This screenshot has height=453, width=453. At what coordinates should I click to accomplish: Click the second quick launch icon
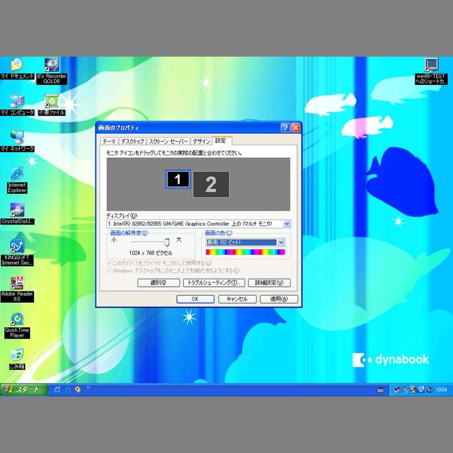[x=68, y=389]
